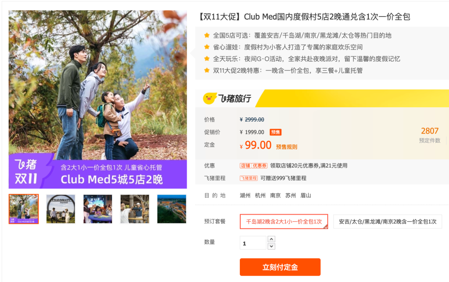Click the 店铺优惠券 coupon badge
Screen dimensions: 449x282
pos(254,166)
